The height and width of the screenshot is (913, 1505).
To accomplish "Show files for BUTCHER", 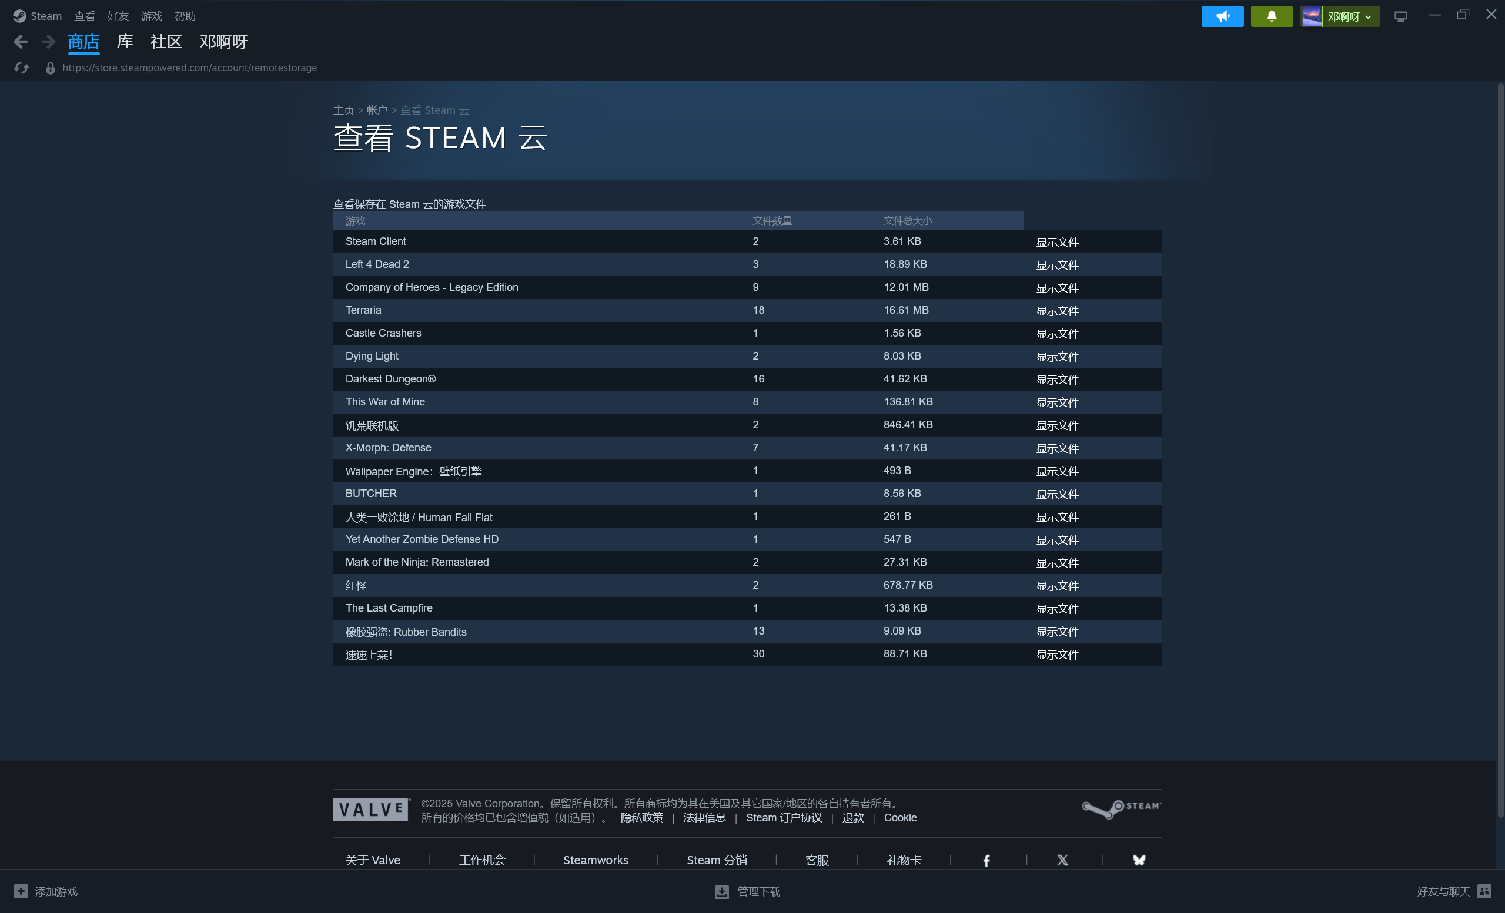I will click(x=1057, y=494).
